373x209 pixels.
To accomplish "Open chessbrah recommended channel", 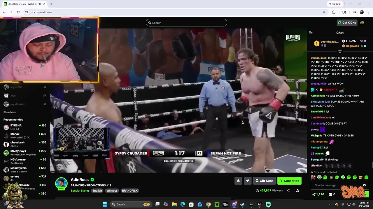I will click(25, 144).
